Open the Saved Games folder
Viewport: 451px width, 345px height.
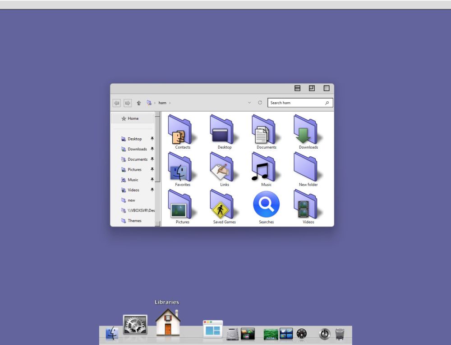pyautogui.click(x=224, y=206)
